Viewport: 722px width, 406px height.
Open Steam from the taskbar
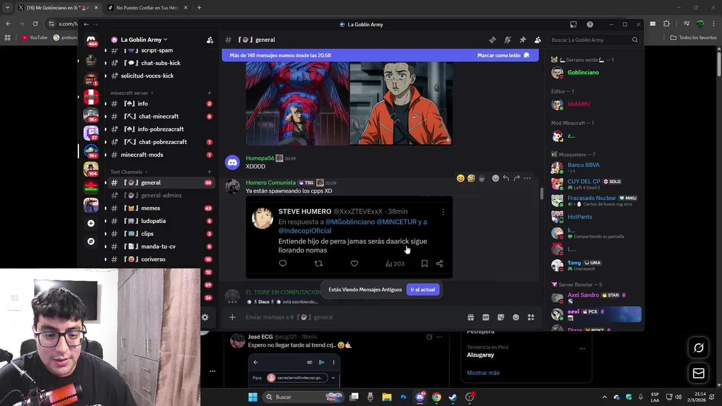coord(452,397)
